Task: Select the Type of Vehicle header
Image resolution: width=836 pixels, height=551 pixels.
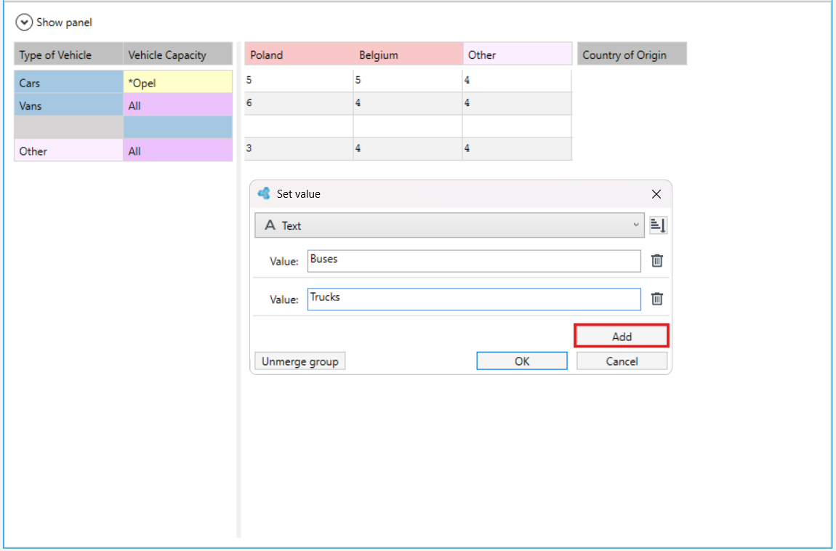Action: [x=69, y=54]
